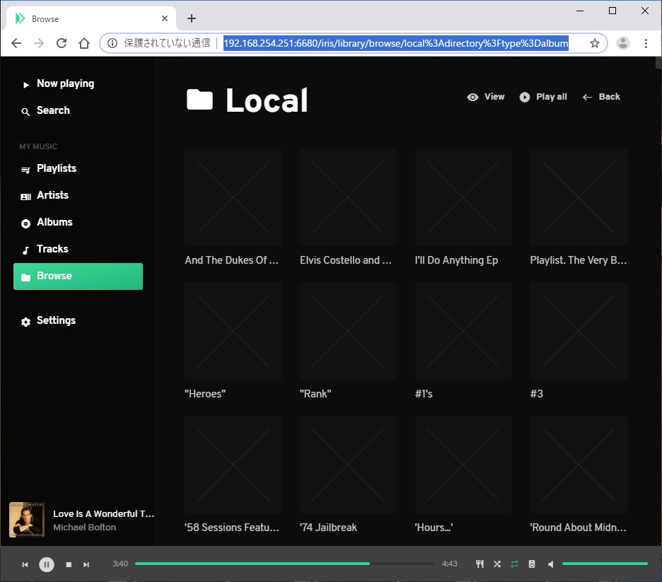Viewport: 662px width, 582px height.
Task: Open Chrome's three-dot customize menu
Action: tap(646, 43)
